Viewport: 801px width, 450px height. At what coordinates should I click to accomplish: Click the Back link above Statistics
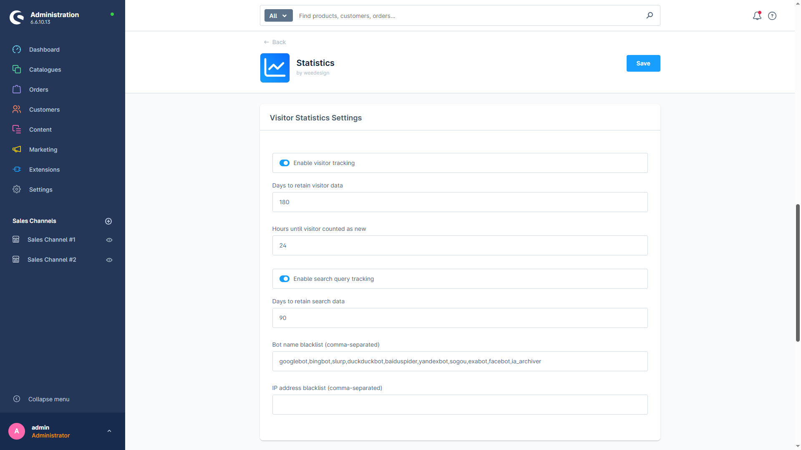point(274,42)
